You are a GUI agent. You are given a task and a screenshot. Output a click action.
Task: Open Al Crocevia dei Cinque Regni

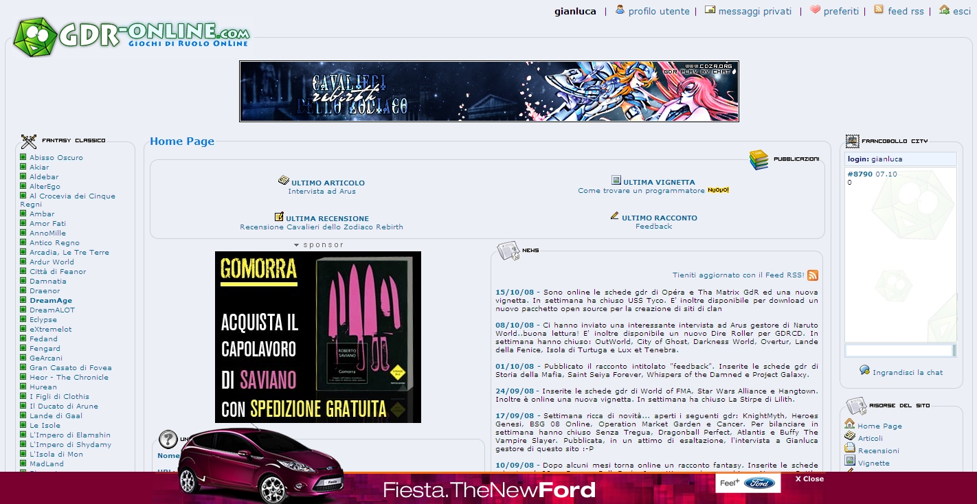pyautogui.click(x=67, y=201)
